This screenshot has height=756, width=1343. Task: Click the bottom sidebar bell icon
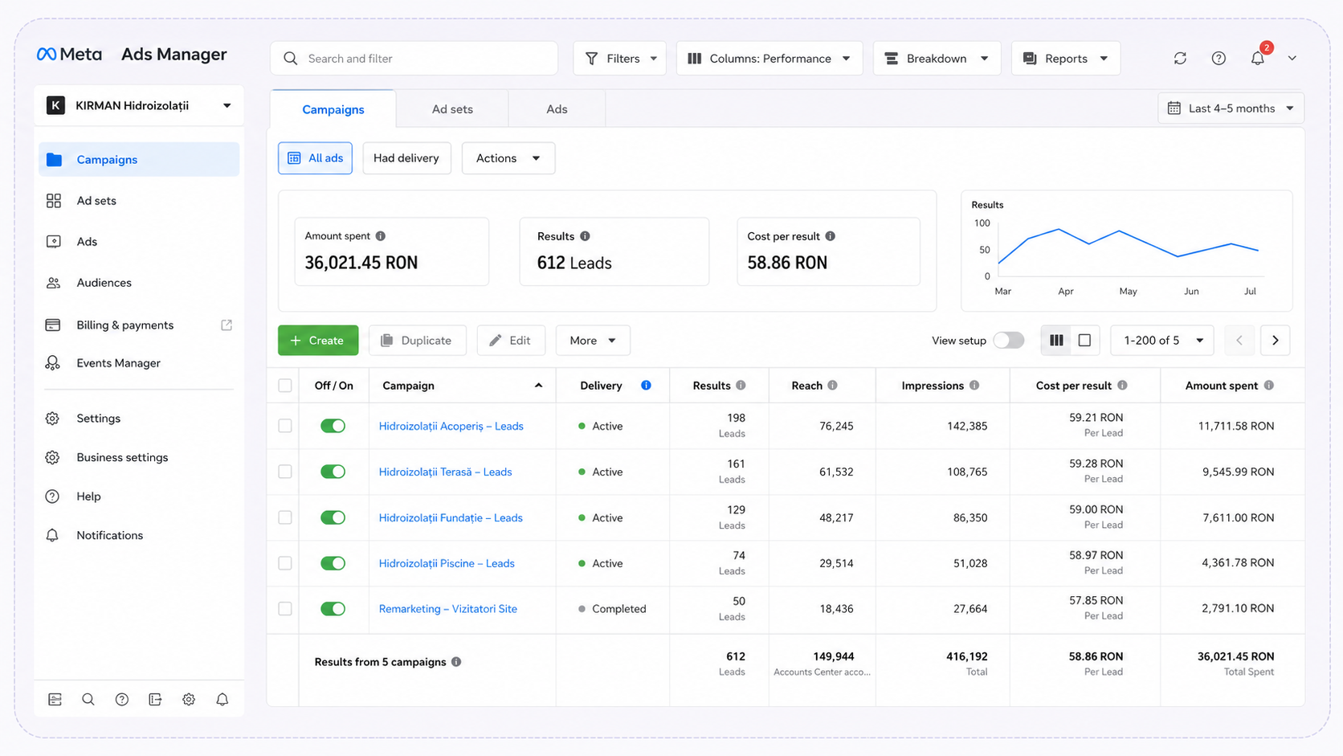[222, 700]
